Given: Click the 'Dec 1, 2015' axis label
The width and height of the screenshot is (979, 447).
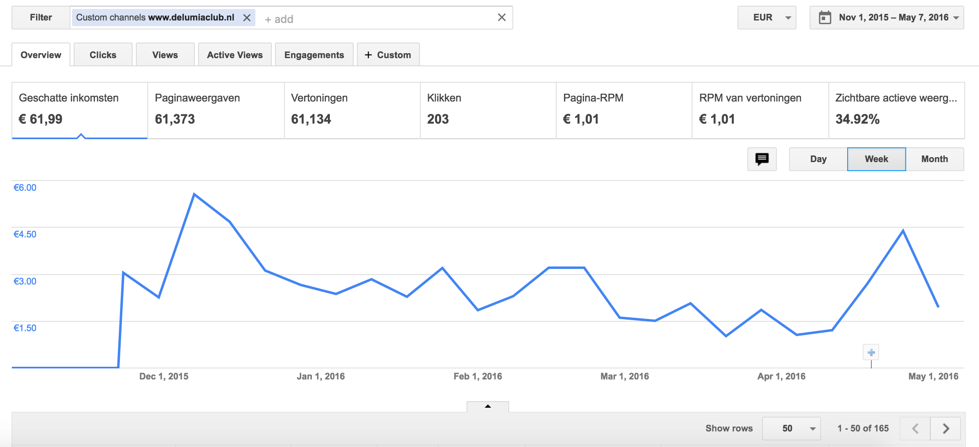Looking at the screenshot, I should 164,376.
